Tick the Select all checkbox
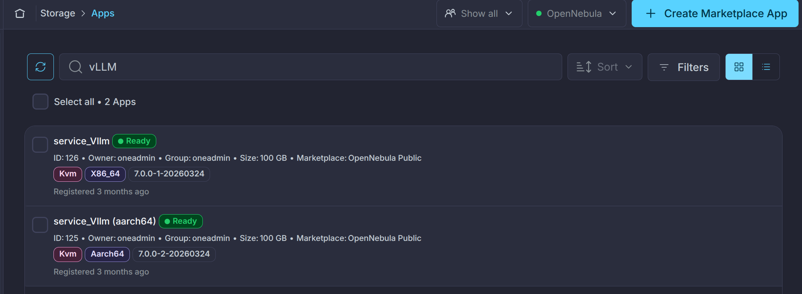This screenshot has height=294, width=802. 40,102
